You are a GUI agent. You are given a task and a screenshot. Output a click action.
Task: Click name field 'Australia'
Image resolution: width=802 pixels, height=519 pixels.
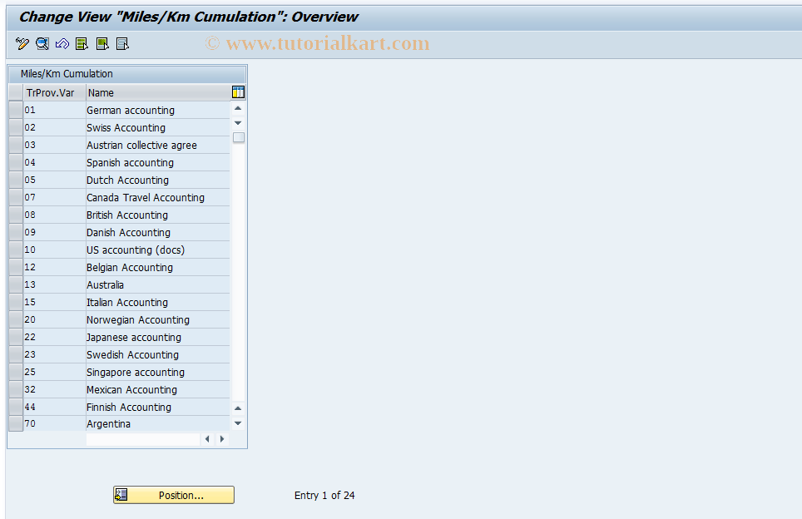click(157, 284)
